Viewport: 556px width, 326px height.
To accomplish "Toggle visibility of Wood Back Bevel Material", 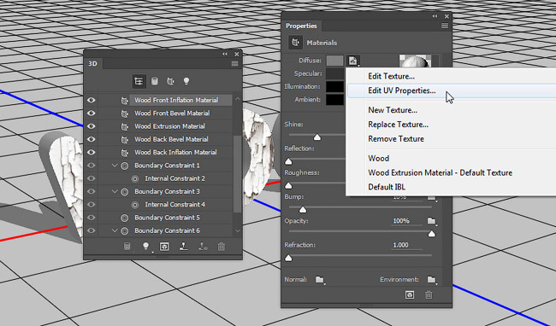I will pos(92,139).
